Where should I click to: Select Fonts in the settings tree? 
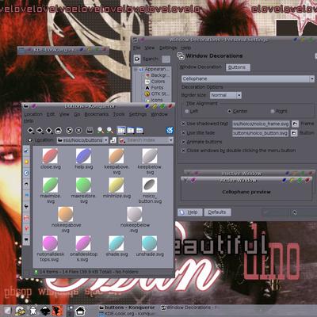pos(155,88)
